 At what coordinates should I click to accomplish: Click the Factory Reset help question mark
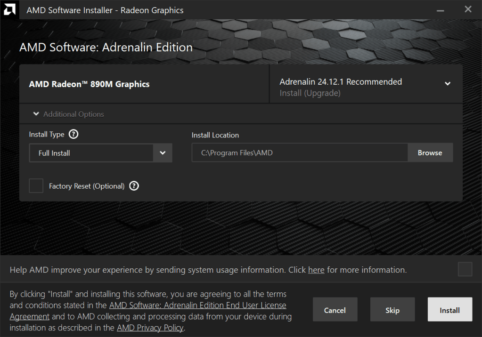[x=134, y=186]
